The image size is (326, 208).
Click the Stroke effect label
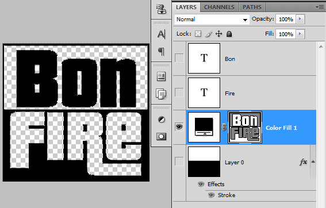pos(227,195)
